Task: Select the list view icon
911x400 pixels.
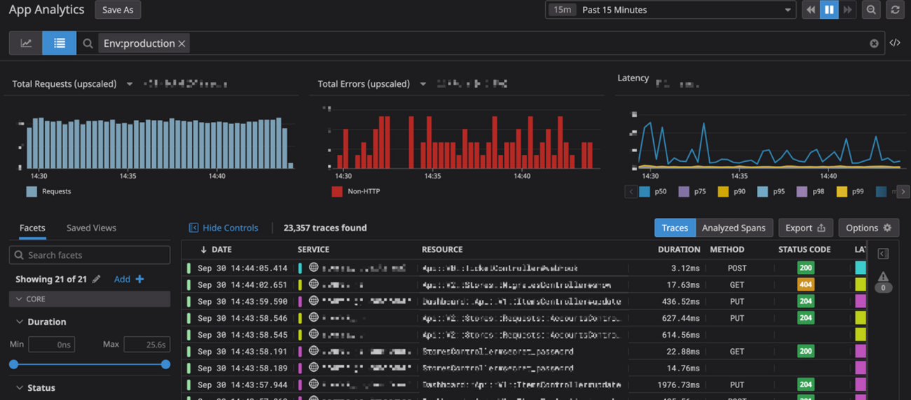Action: [x=60, y=43]
